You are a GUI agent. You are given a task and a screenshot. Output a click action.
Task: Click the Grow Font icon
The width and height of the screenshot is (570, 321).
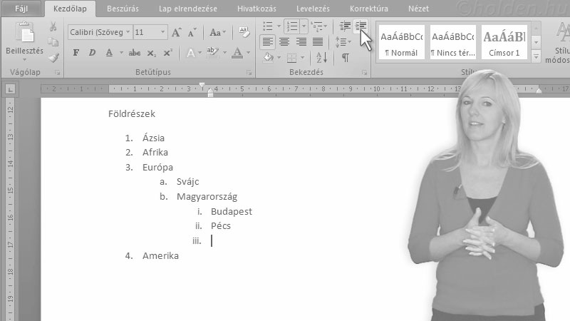tap(177, 33)
